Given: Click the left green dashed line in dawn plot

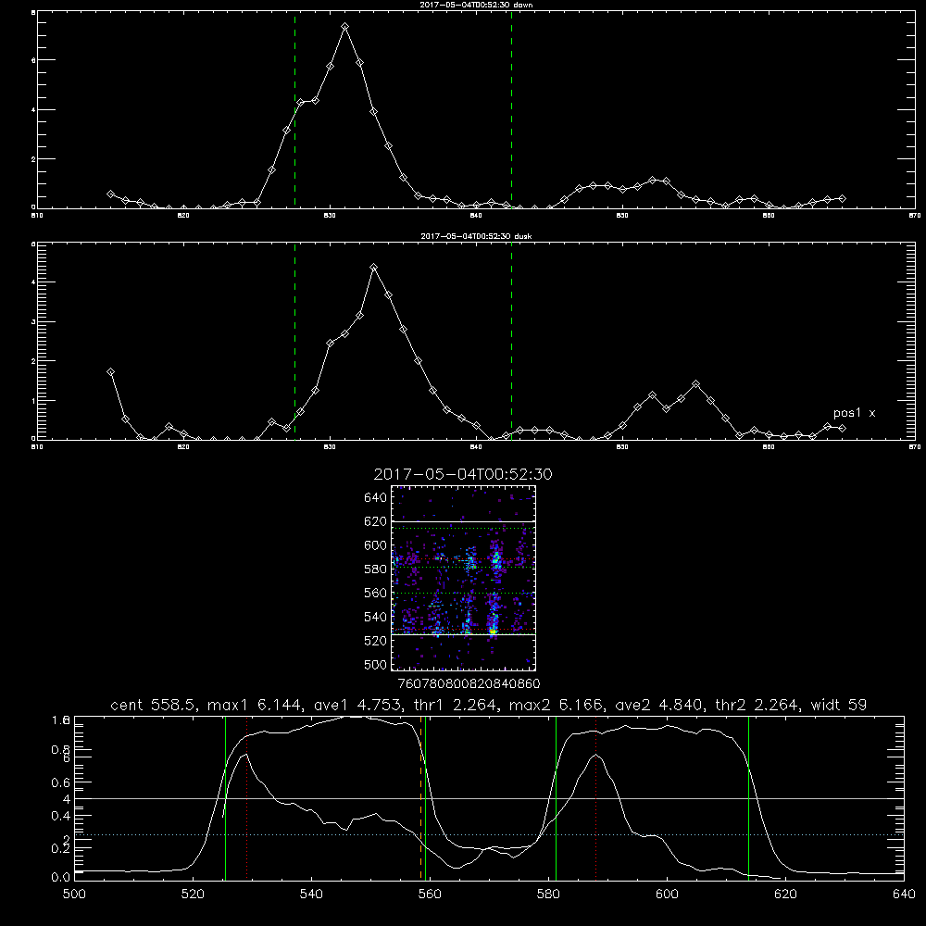Looking at the screenshot, I should coord(294,109).
